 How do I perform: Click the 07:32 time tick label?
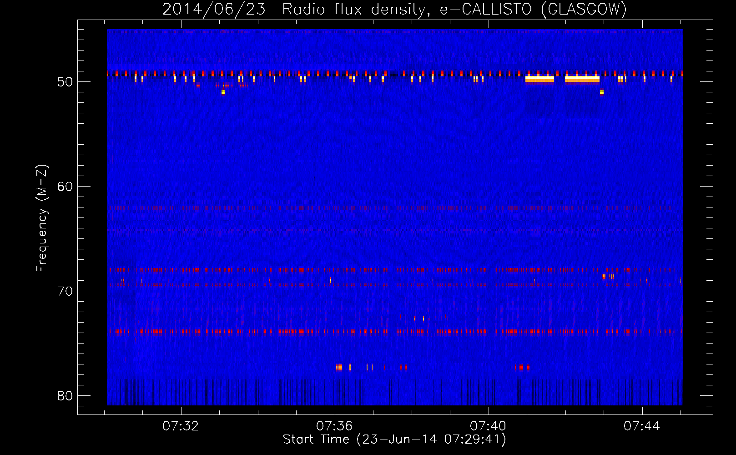pyautogui.click(x=181, y=426)
